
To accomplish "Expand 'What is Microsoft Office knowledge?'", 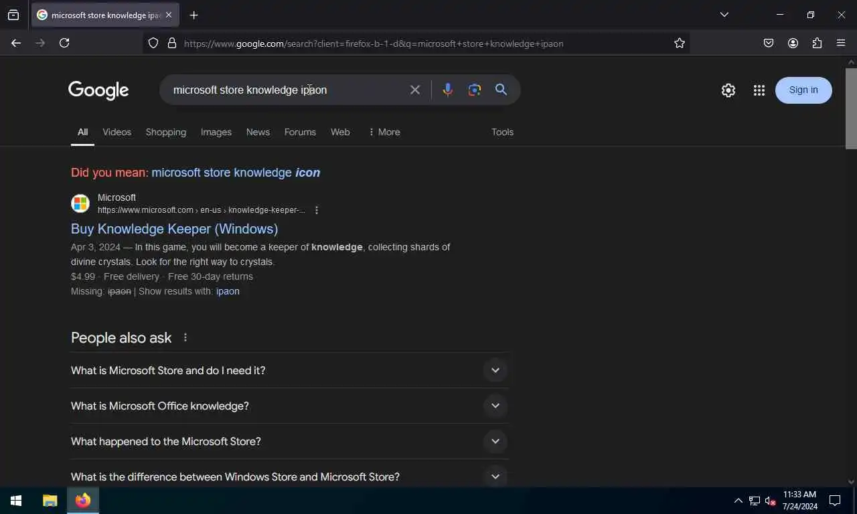I will pyautogui.click(x=289, y=406).
